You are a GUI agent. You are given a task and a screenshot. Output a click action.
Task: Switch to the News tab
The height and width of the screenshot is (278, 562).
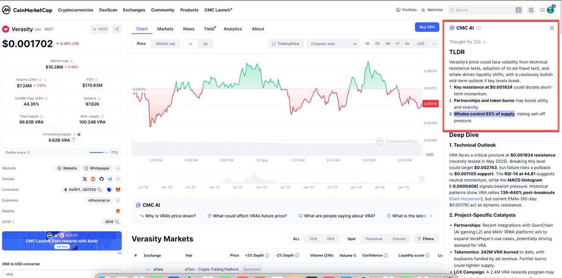point(189,29)
